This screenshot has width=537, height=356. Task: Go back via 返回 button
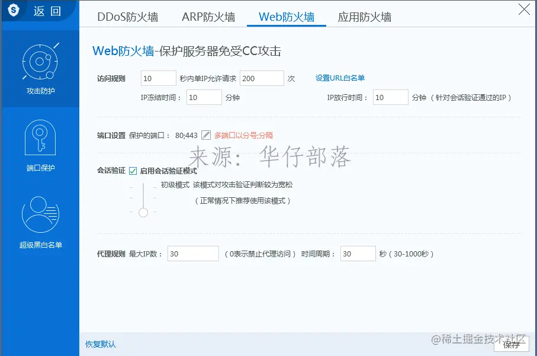pyautogui.click(x=47, y=11)
